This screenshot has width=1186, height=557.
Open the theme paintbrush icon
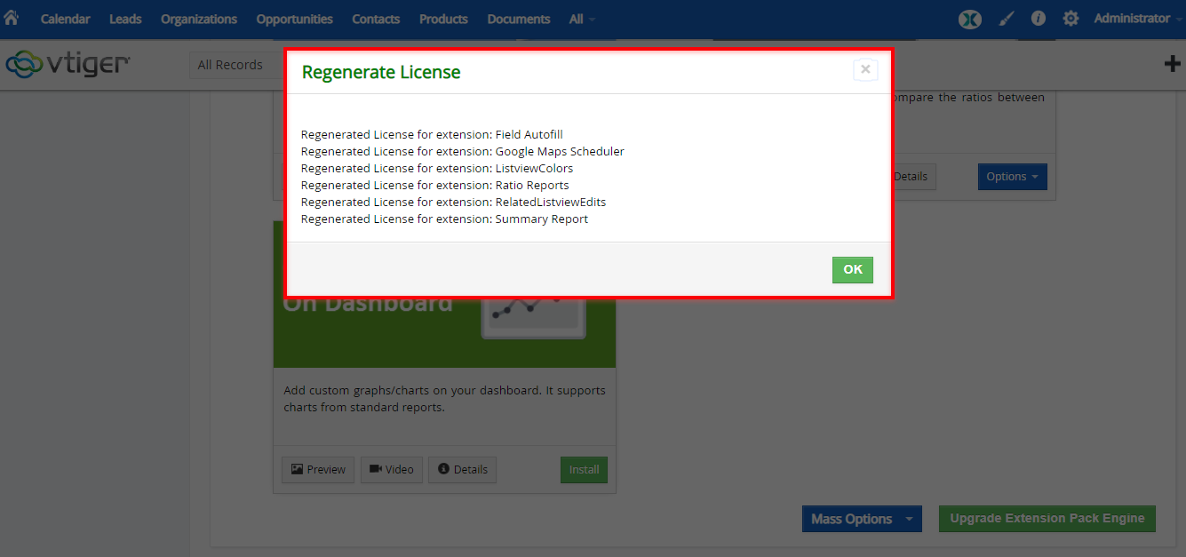point(1007,19)
